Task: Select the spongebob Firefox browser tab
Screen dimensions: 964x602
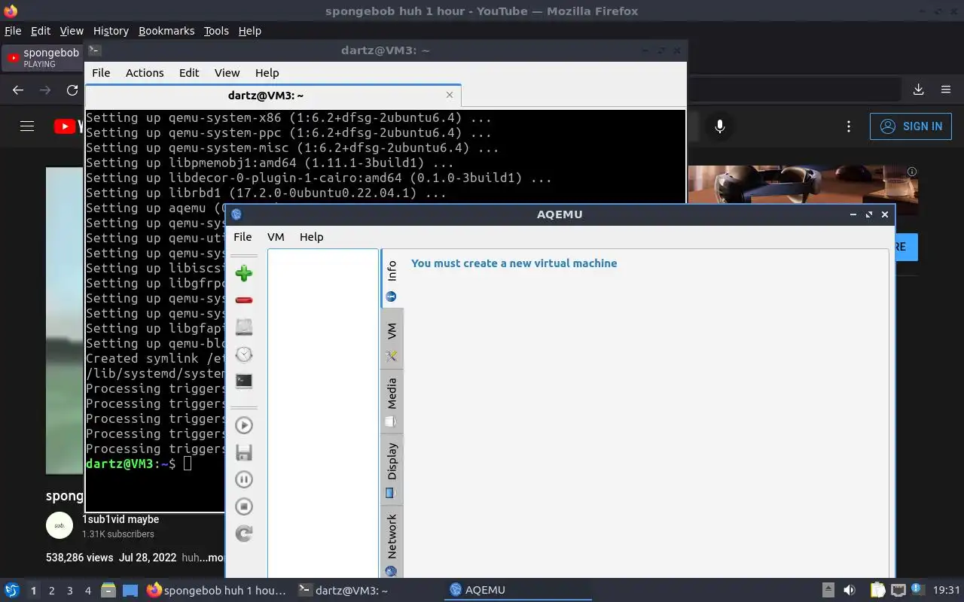Action: pyautogui.click(x=43, y=58)
